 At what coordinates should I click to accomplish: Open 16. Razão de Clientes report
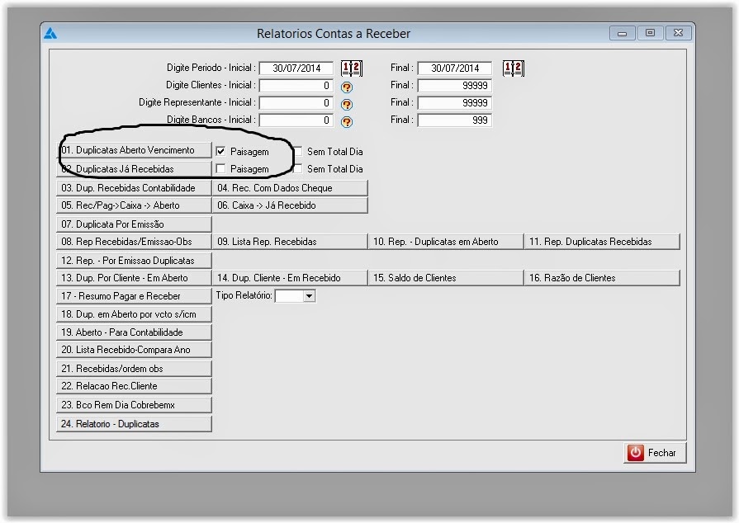[602, 278]
